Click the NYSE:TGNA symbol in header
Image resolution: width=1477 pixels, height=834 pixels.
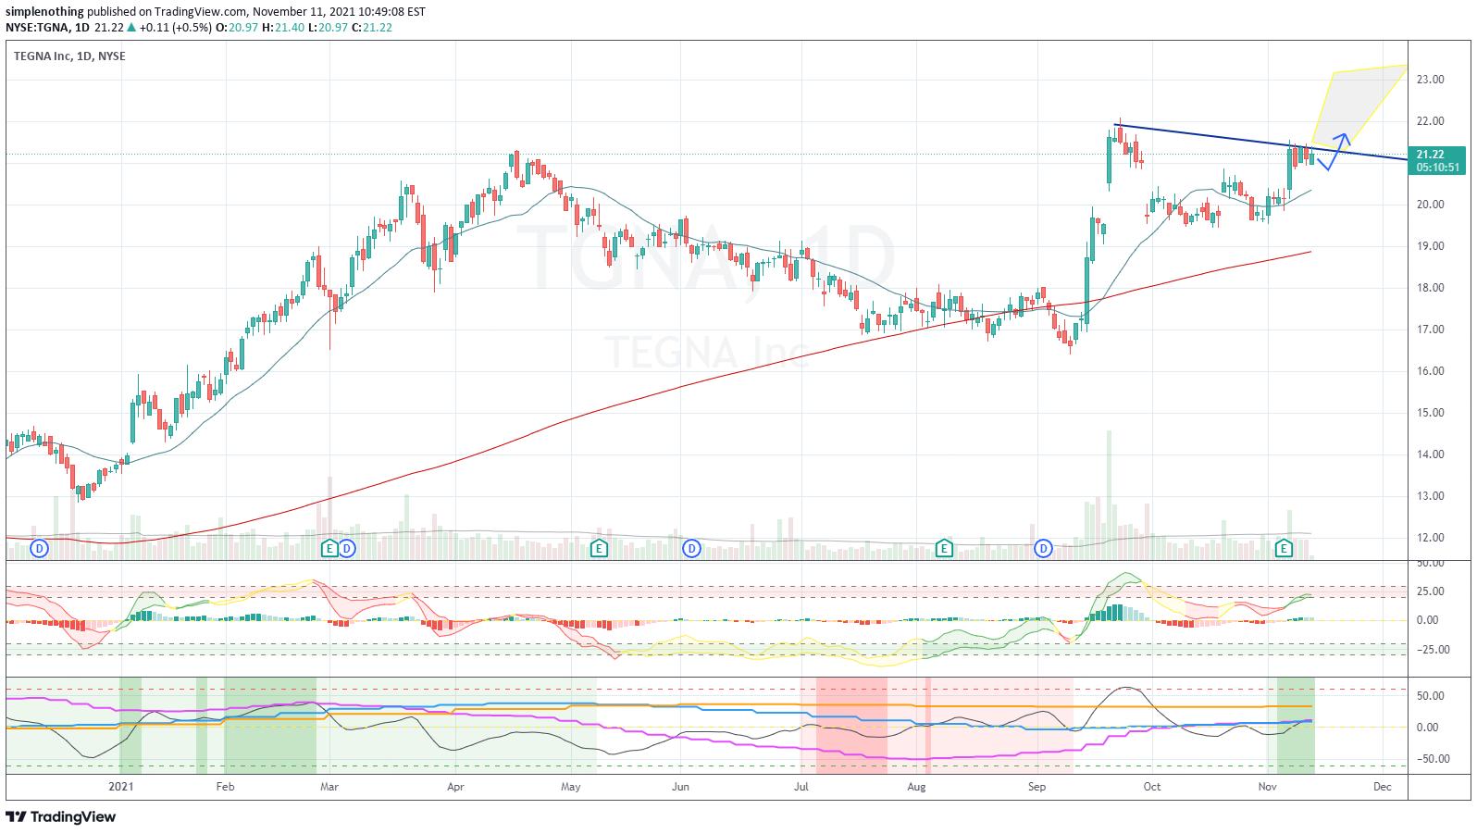click(x=35, y=27)
